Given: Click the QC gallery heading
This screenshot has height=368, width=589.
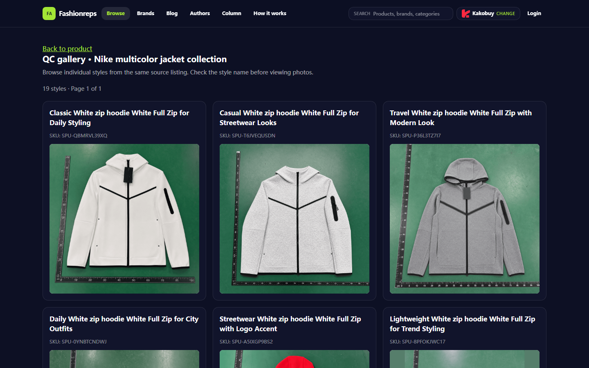Looking at the screenshot, I should point(135,59).
